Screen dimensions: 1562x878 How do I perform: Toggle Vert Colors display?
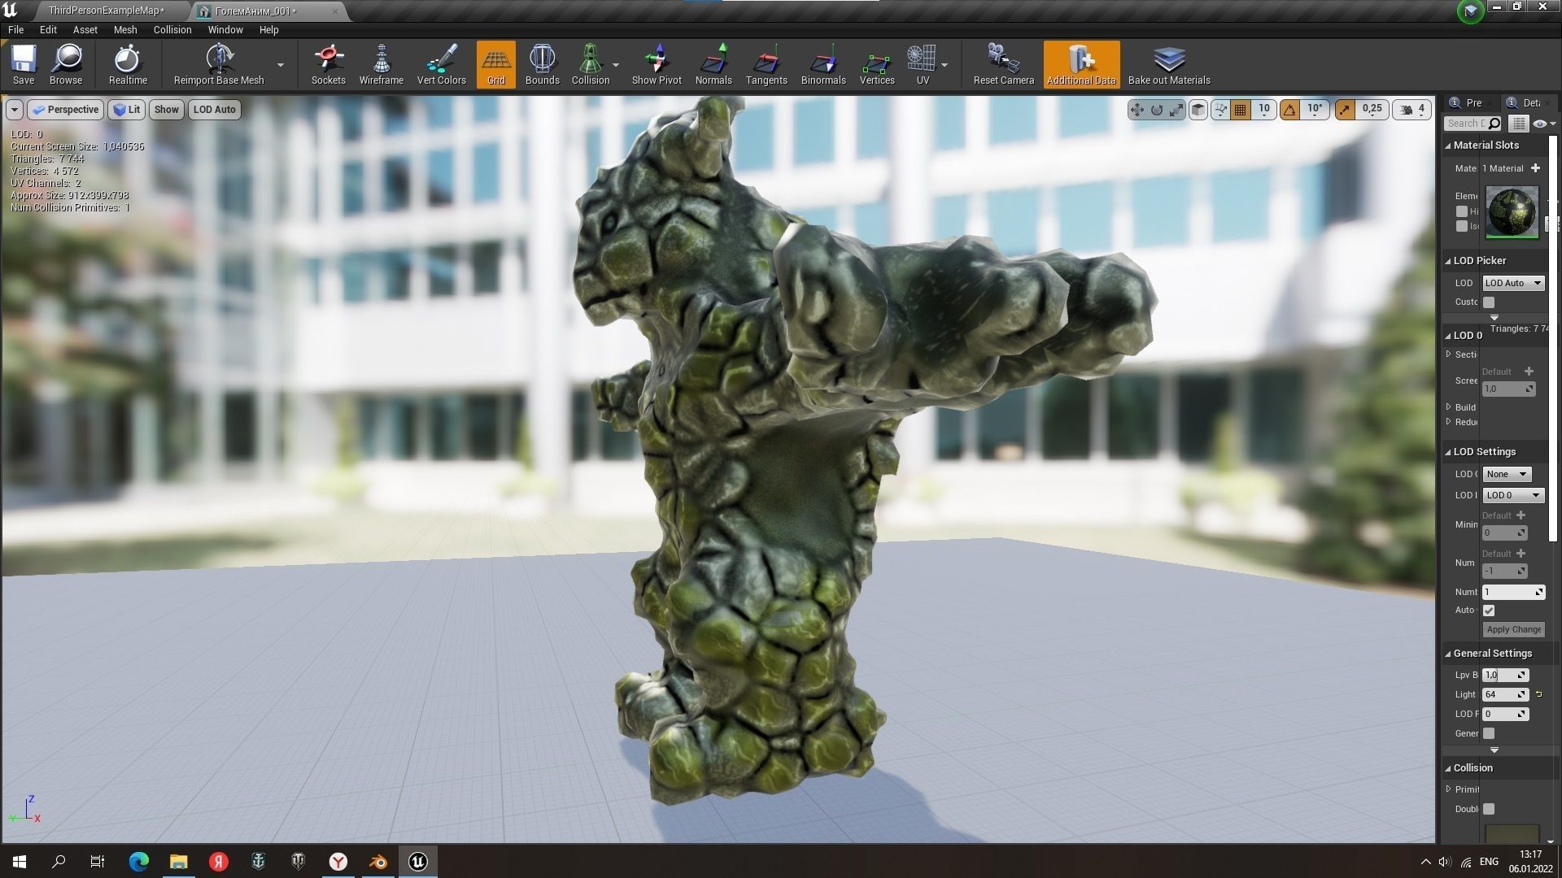(442, 64)
